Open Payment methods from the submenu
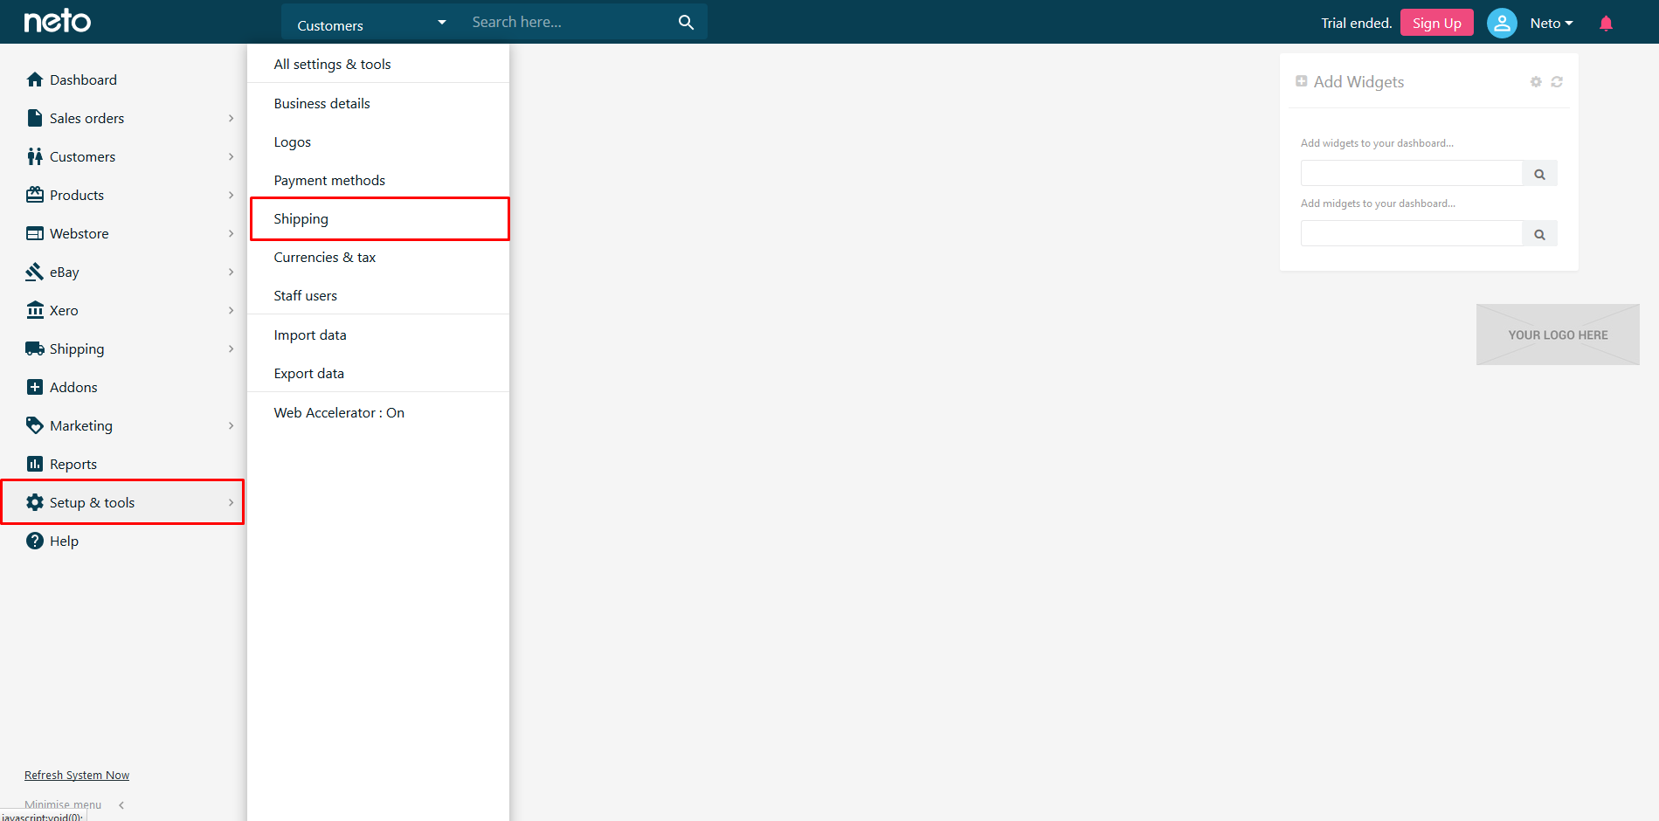This screenshot has width=1659, height=821. point(329,181)
